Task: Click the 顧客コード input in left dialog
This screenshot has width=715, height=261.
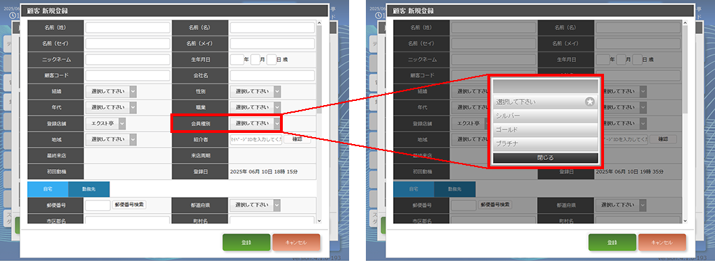Action: click(128, 75)
